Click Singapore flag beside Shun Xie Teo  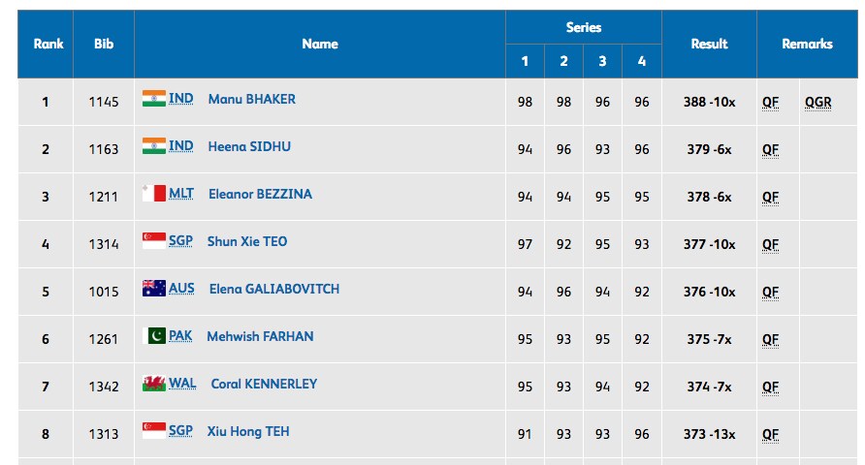154,241
